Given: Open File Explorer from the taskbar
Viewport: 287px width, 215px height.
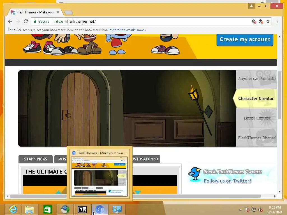Looking at the screenshot, I should [29, 209].
